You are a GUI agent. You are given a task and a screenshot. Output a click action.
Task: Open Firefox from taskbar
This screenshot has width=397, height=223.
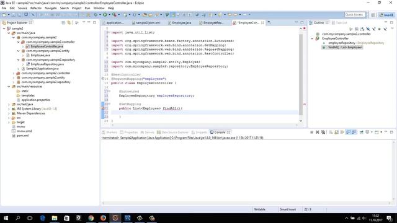click(103, 218)
